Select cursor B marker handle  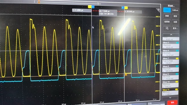[x=123, y=8]
